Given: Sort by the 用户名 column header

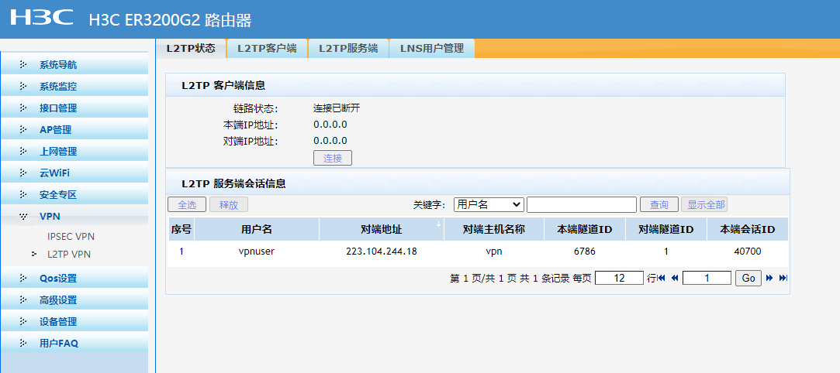Looking at the screenshot, I should 257,229.
